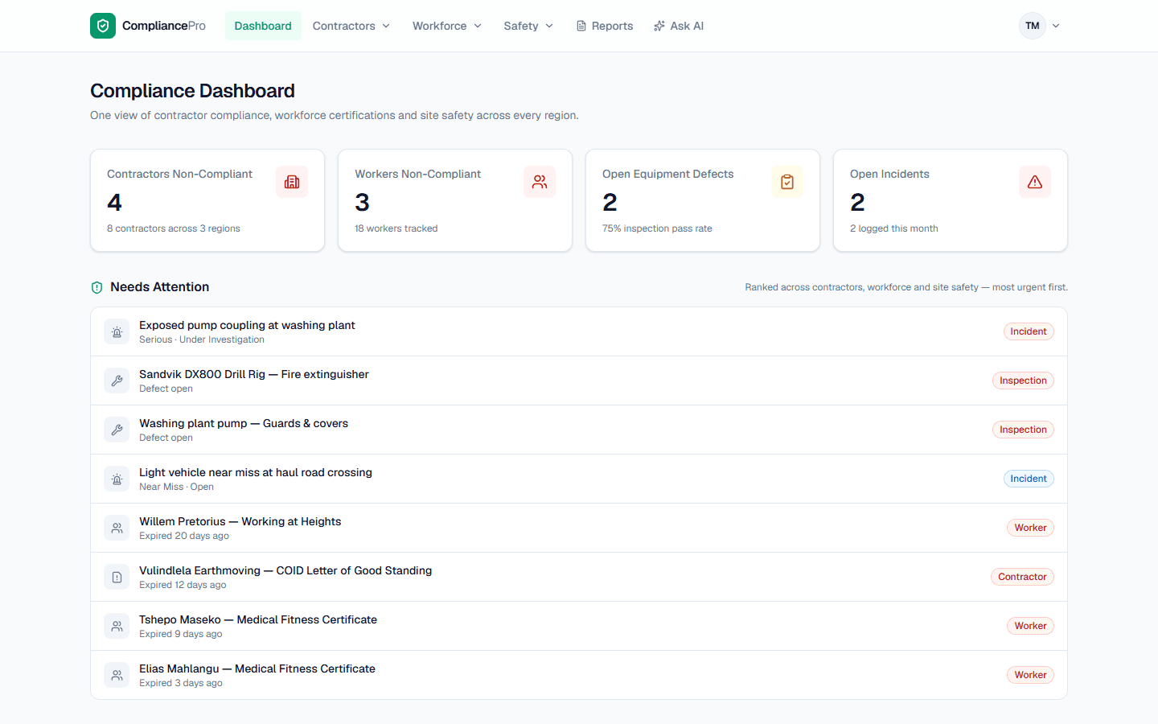This screenshot has height=724, width=1158.
Task: Click the shield icon beside Needs Attention
Action: click(96, 287)
